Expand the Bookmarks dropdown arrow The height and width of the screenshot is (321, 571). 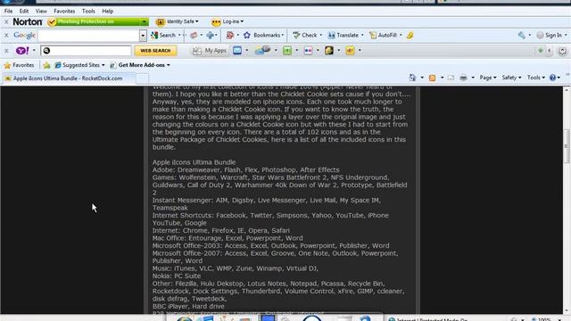click(283, 36)
